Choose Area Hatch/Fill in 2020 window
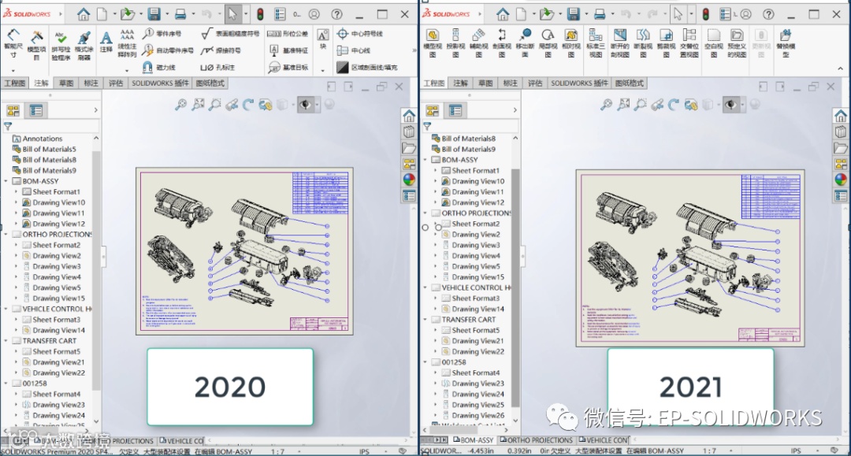851x456 pixels. pyautogui.click(x=367, y=67)
